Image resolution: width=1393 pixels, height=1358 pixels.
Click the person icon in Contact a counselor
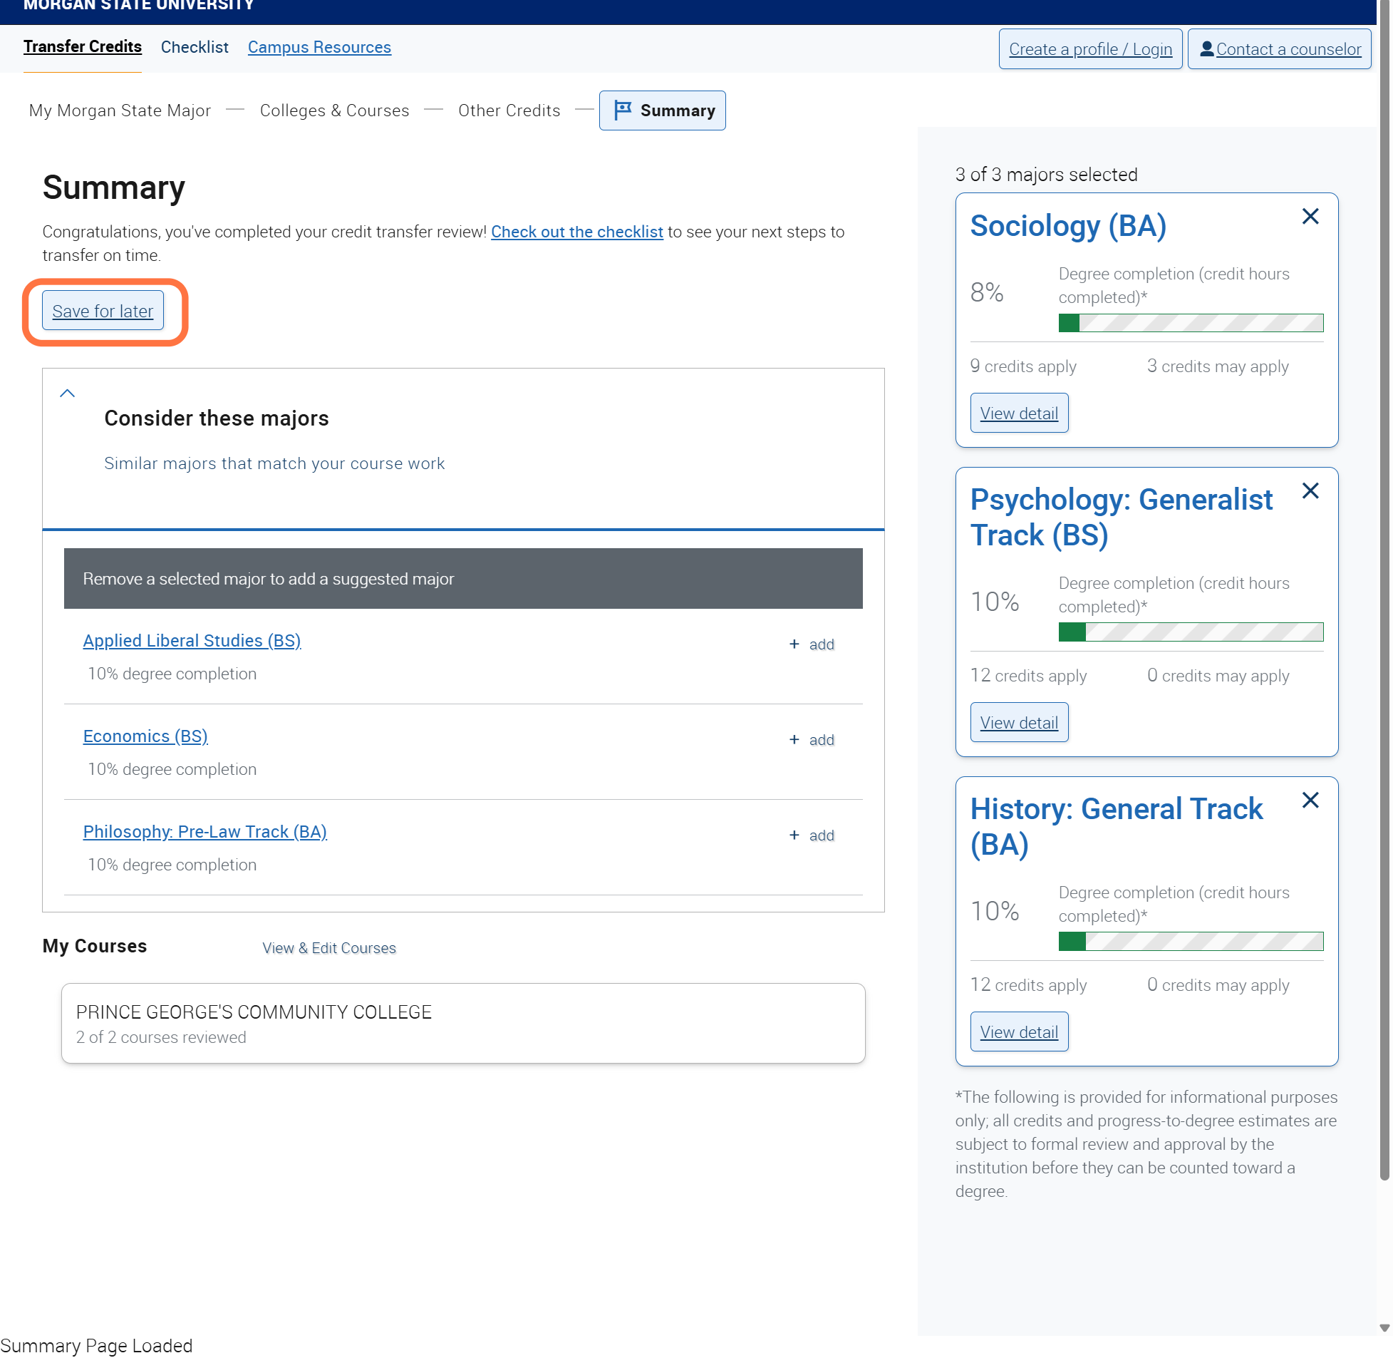pos(1206,48)
